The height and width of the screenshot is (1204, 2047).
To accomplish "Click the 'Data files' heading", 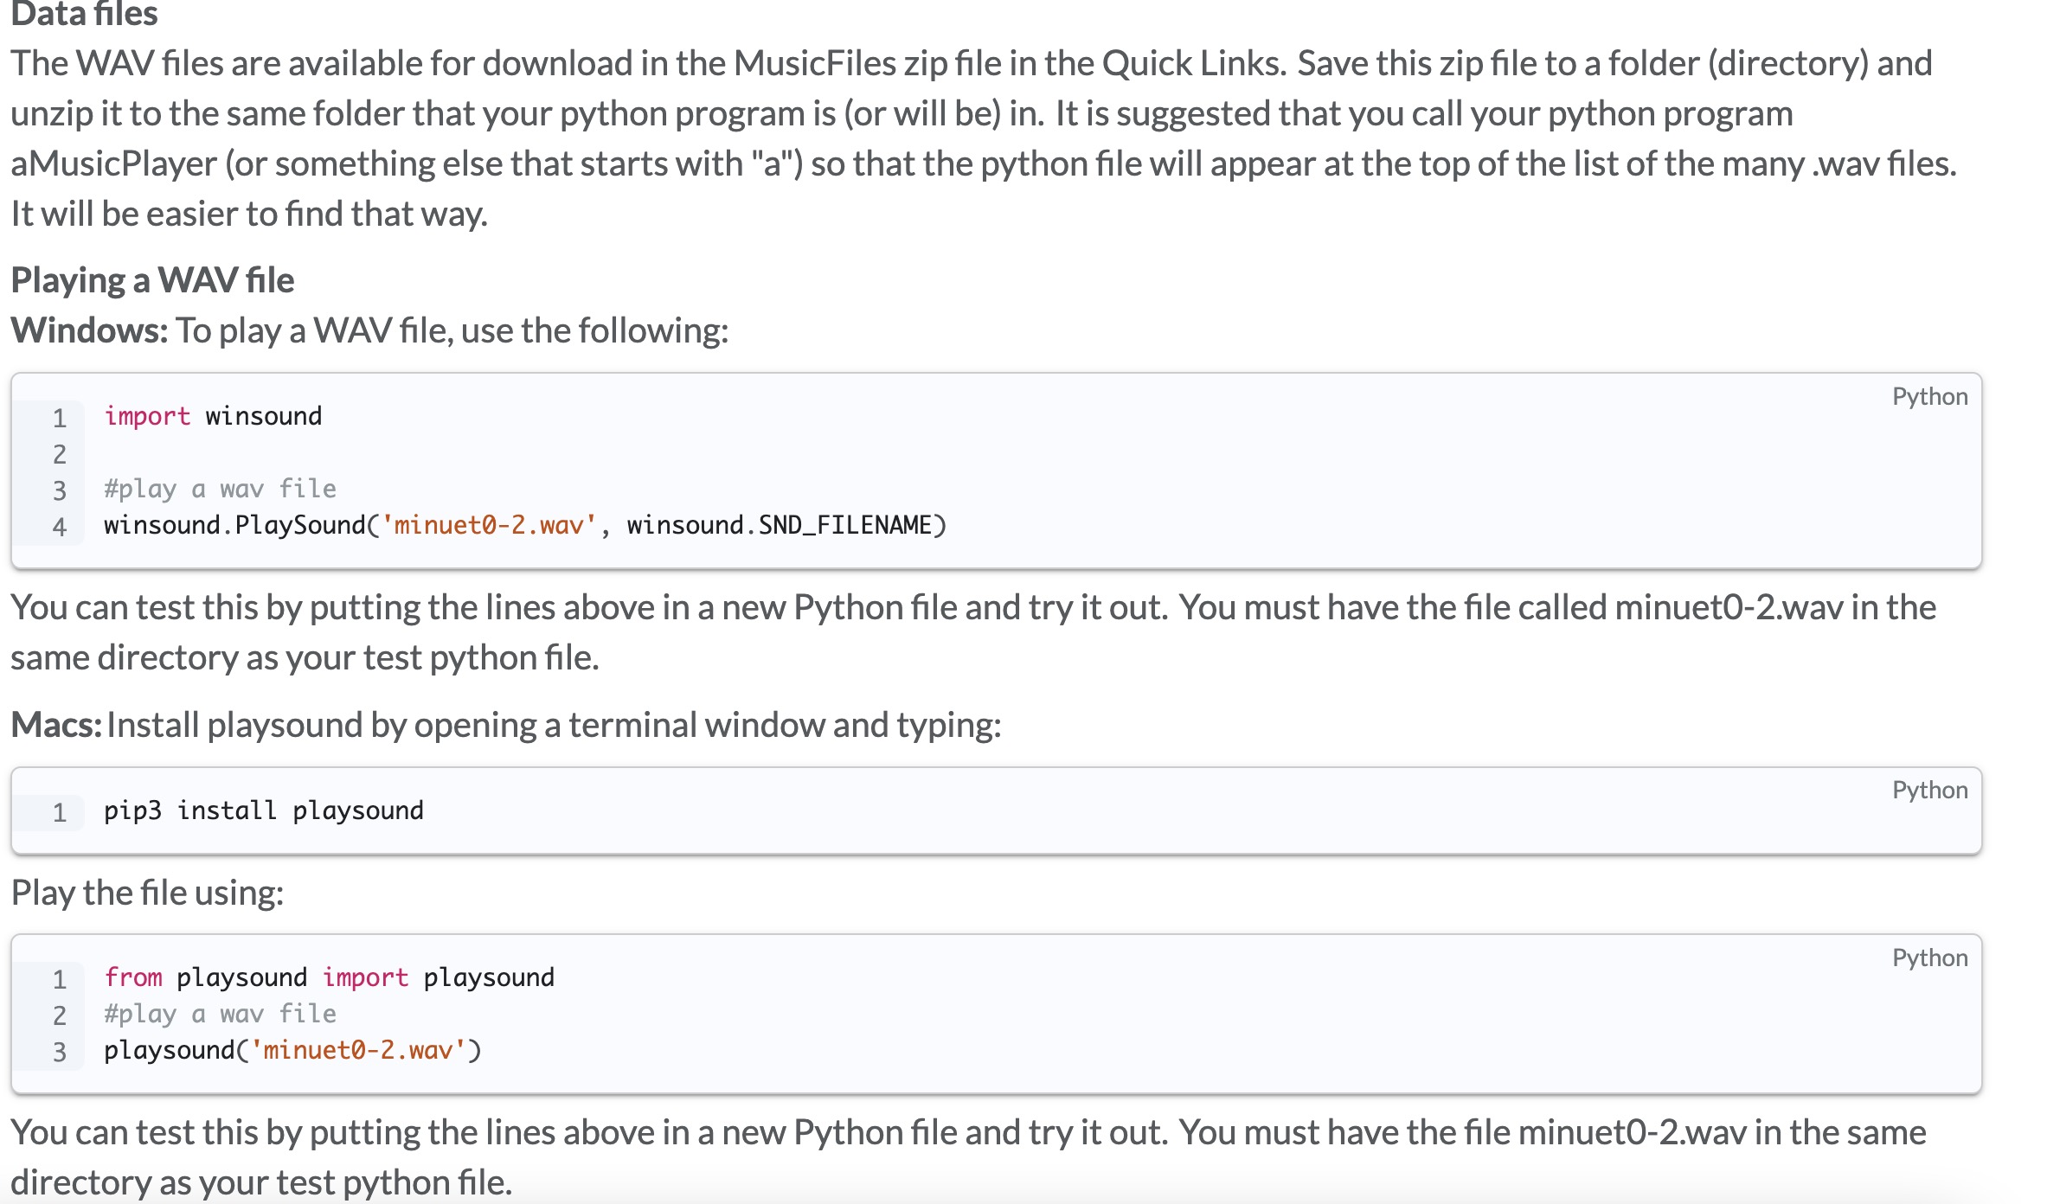I will pyautogui.click(x=84, y=14).
